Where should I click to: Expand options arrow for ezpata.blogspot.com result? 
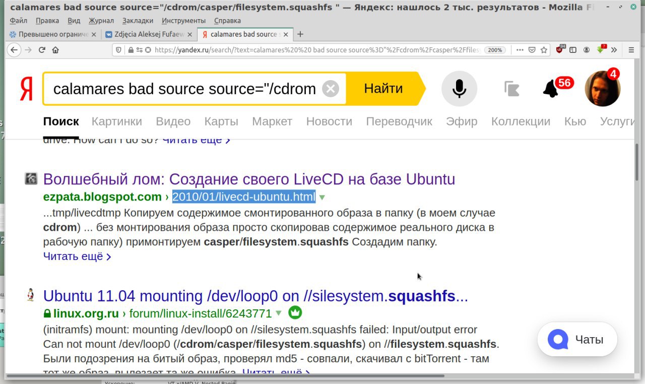pyautogui.click(x=322, y=197)
